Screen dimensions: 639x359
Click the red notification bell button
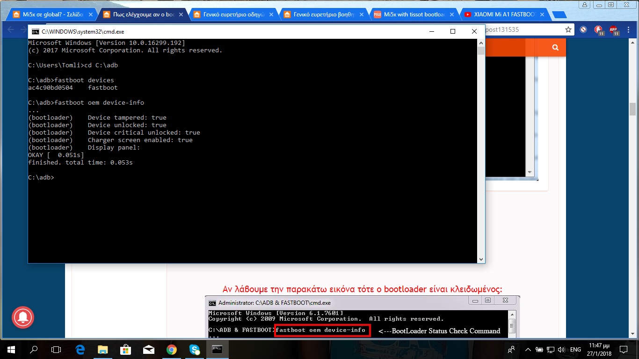[23, 318]
